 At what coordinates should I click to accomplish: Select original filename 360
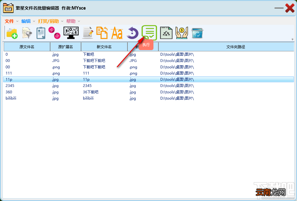(9, 92)
